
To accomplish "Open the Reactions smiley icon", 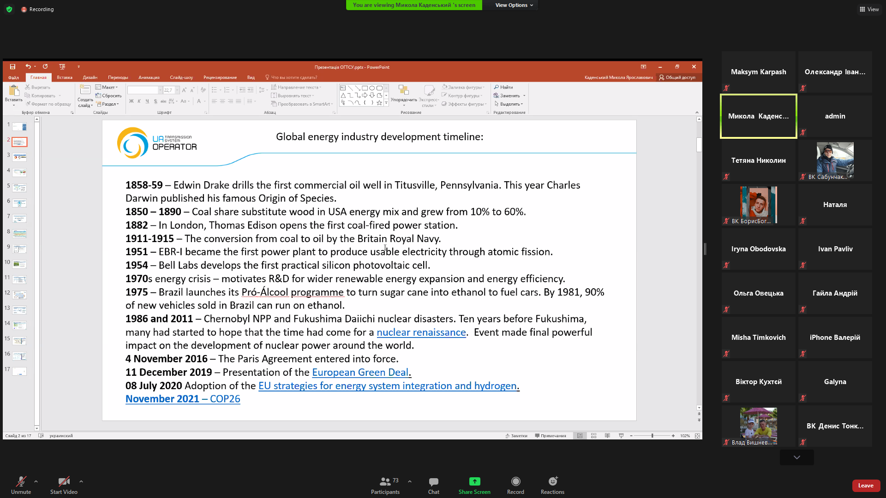I will [x=552, y=482].
